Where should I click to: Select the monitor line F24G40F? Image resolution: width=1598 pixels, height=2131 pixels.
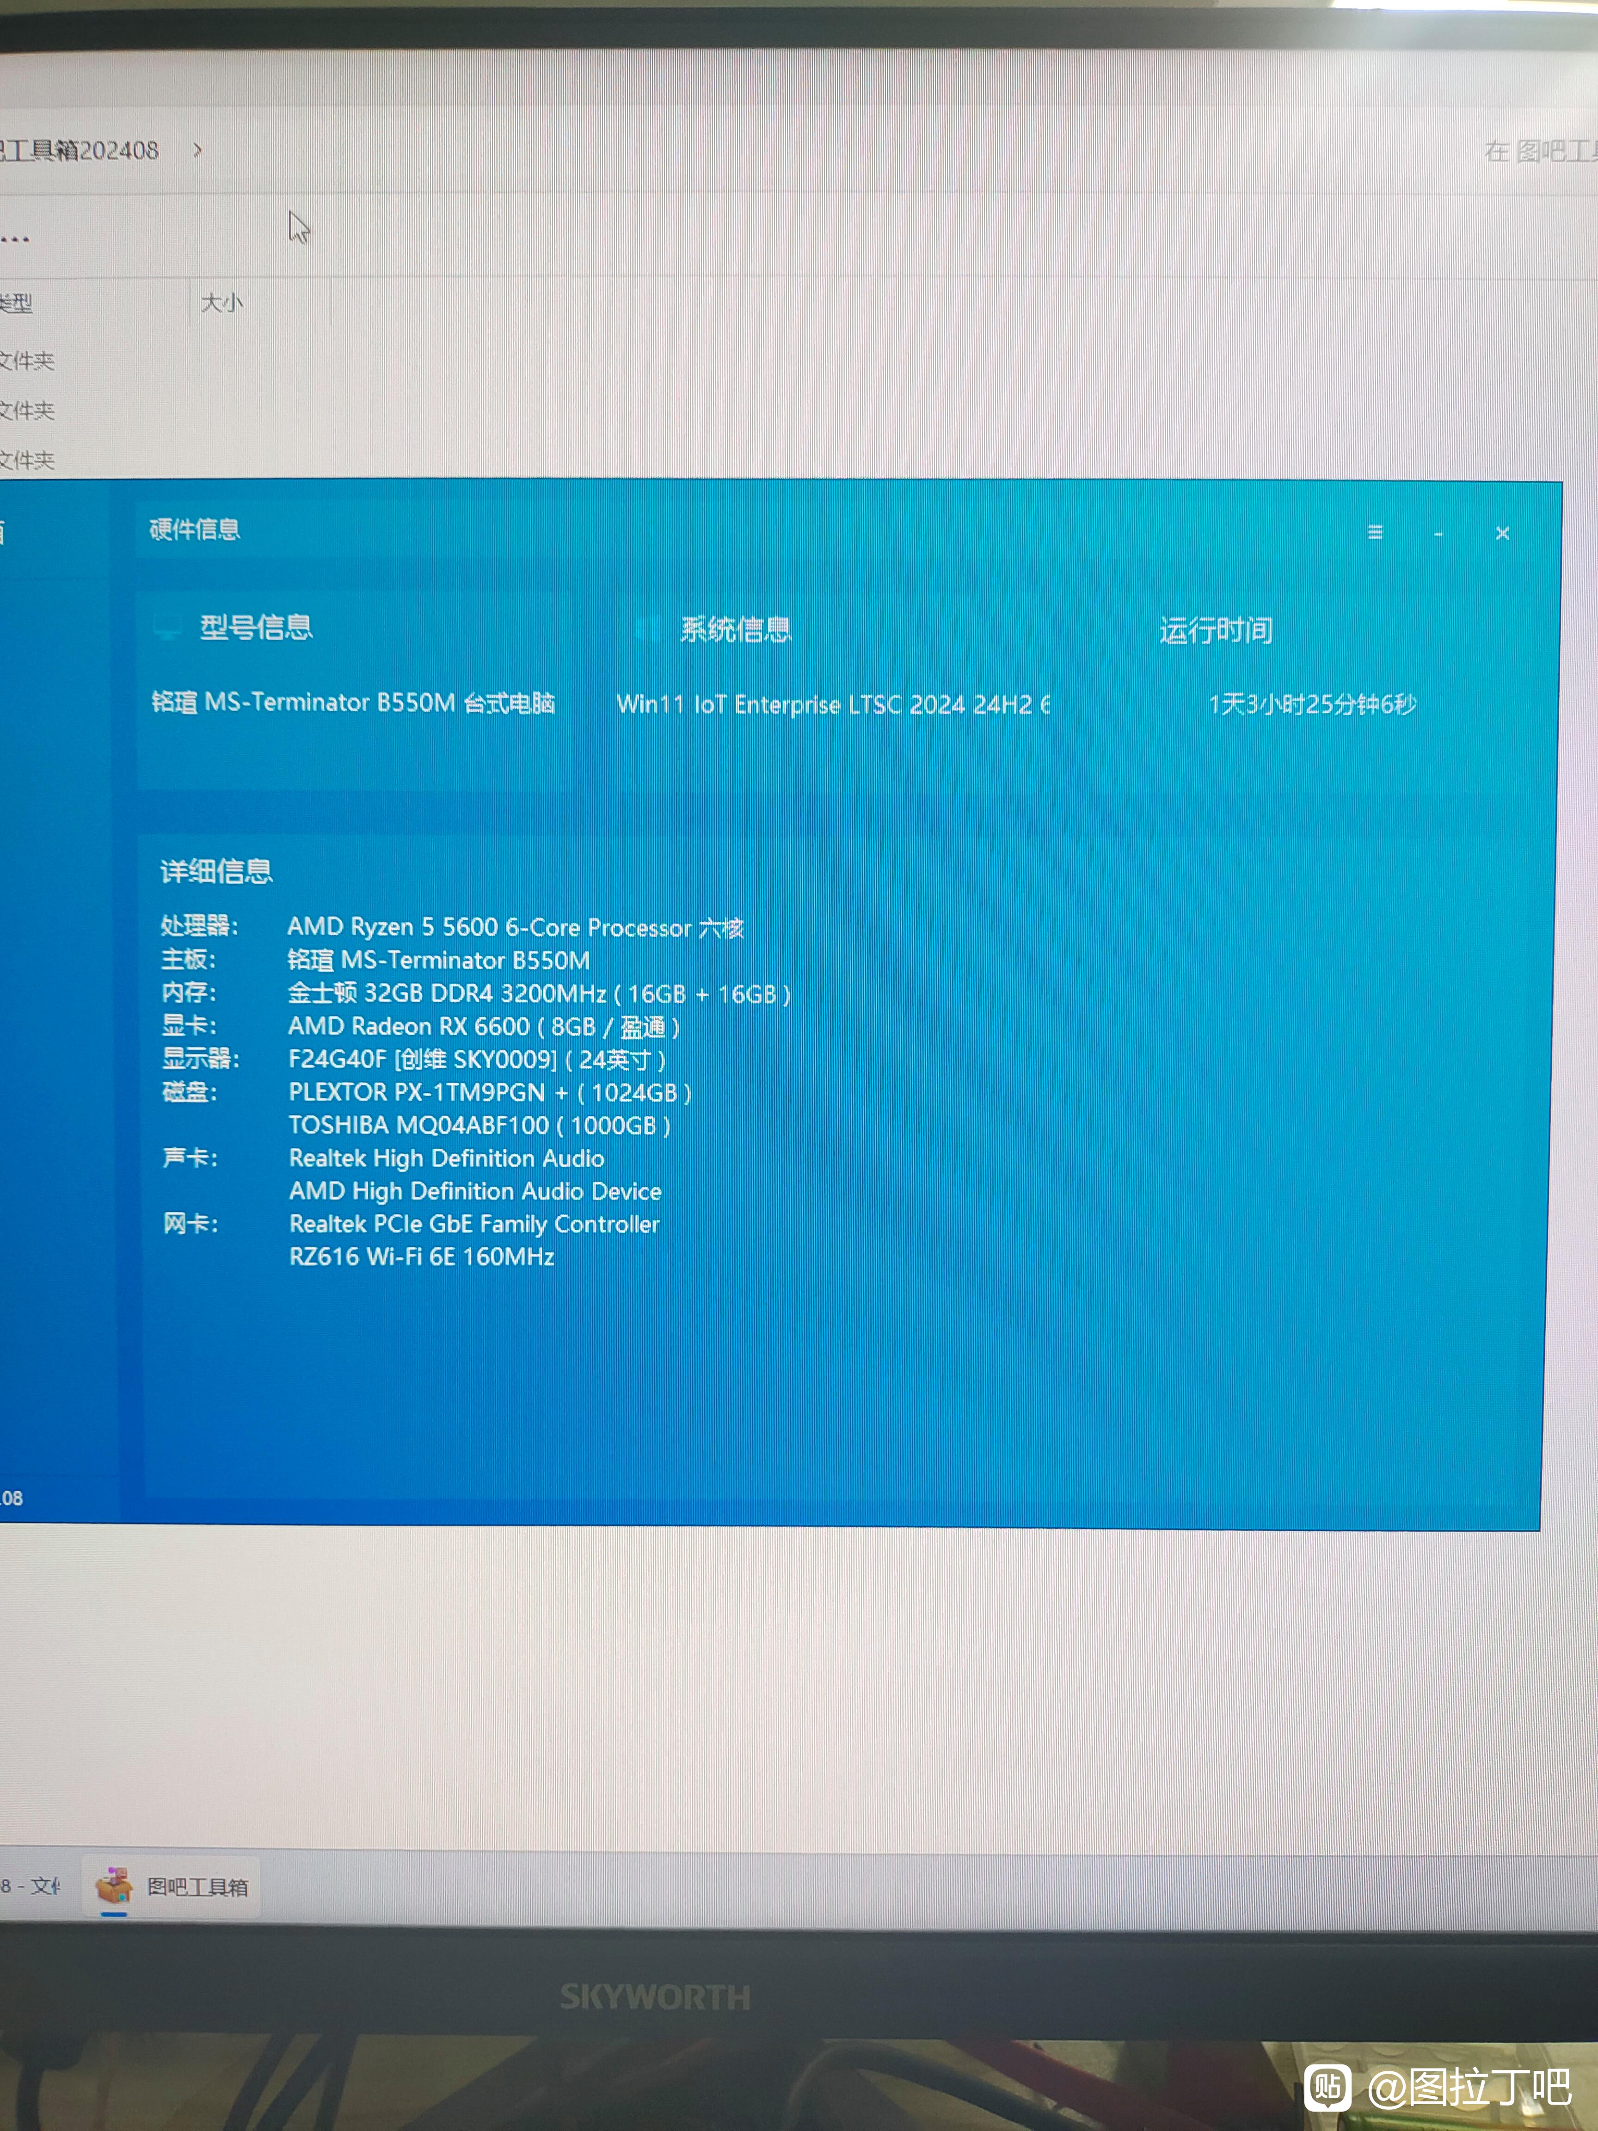pyautogui.click(x=477, y=1060)
